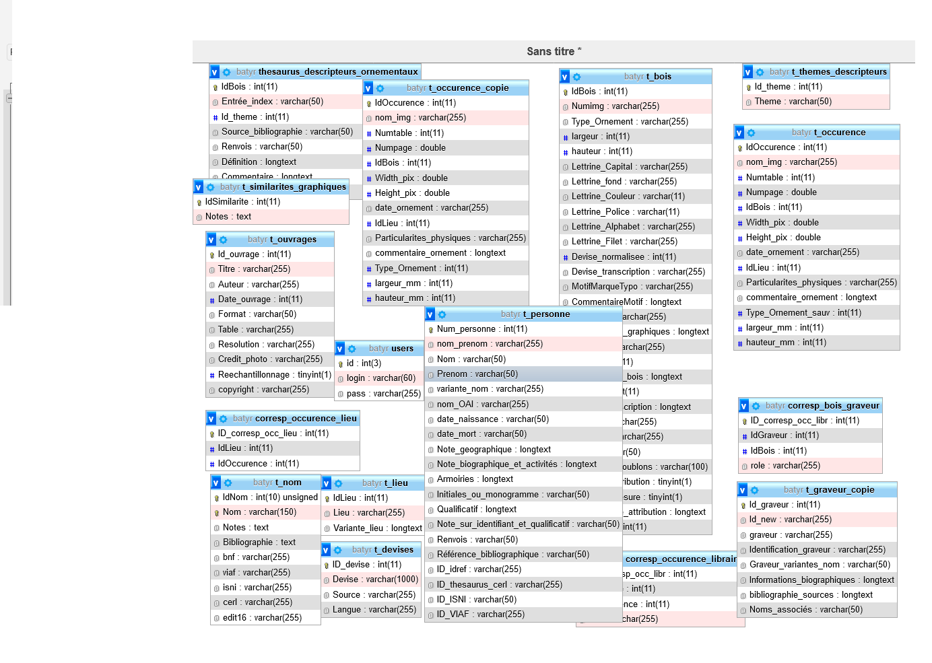Click the t_devises table gear icon
The width and height of the screenshot is (932, 663).
(339, 550)
